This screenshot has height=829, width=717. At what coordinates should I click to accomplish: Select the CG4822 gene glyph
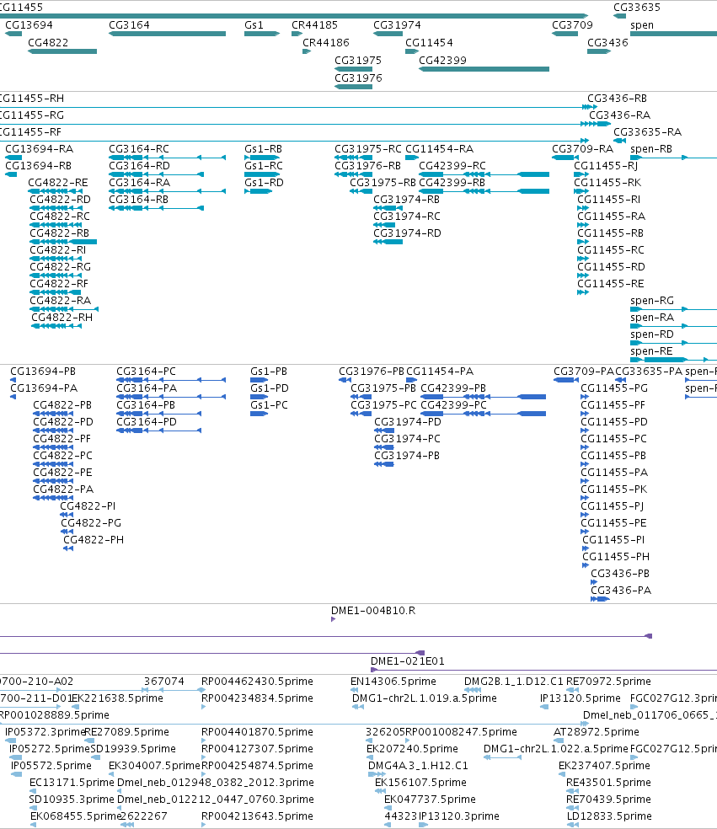pyautogui.click(x=62, y=51)
